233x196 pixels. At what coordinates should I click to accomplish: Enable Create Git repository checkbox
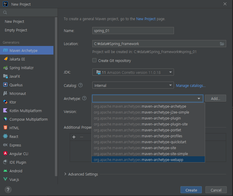[x=94, y=60]
